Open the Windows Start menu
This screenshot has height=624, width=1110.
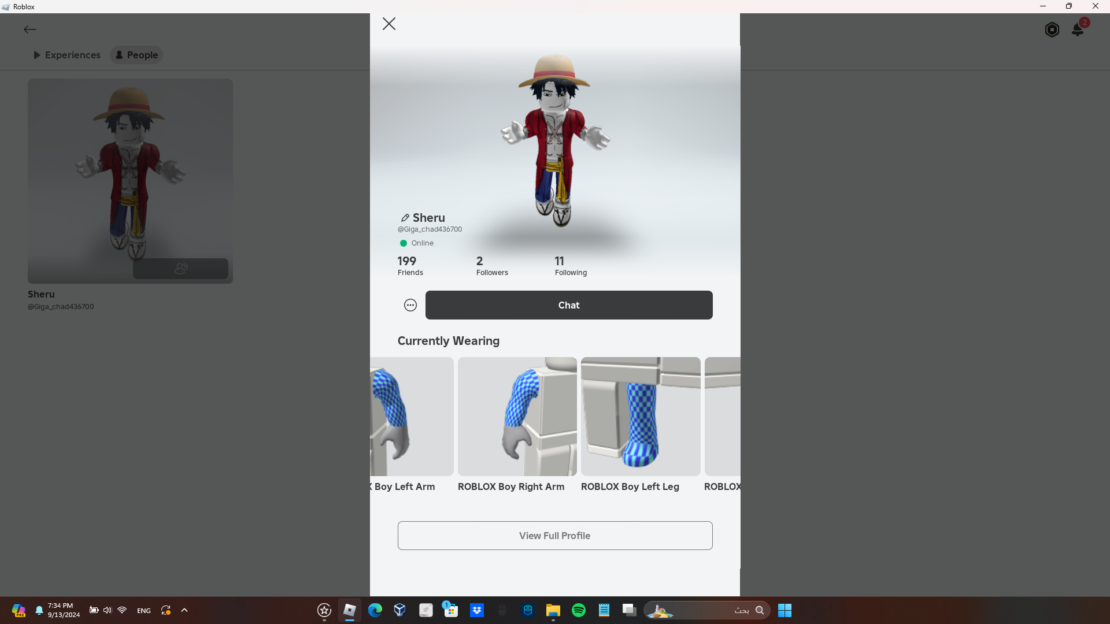785,610
